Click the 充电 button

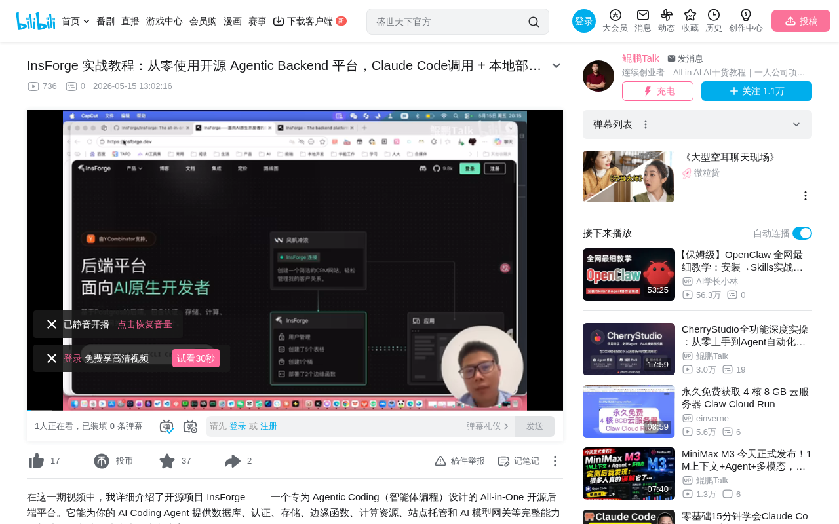657,91
